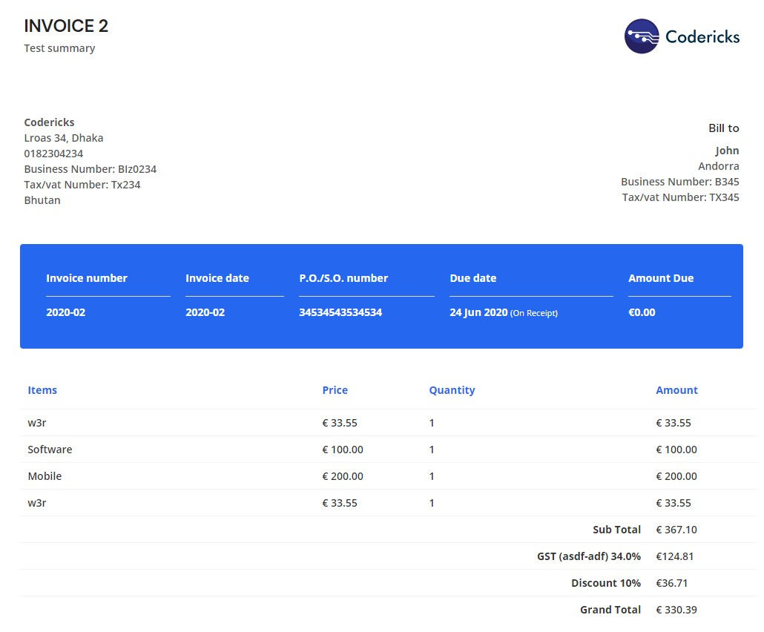Click the Codericks circuit logo icon
This screenshot has width=764, height=632.
[642, 36]
